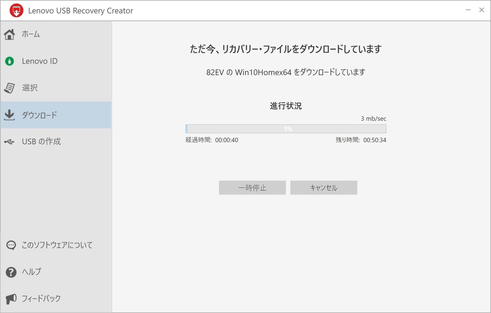491x313 pixels.
Task: Select the ダウンロード sidebar item
Action: [x=56, y=115]
